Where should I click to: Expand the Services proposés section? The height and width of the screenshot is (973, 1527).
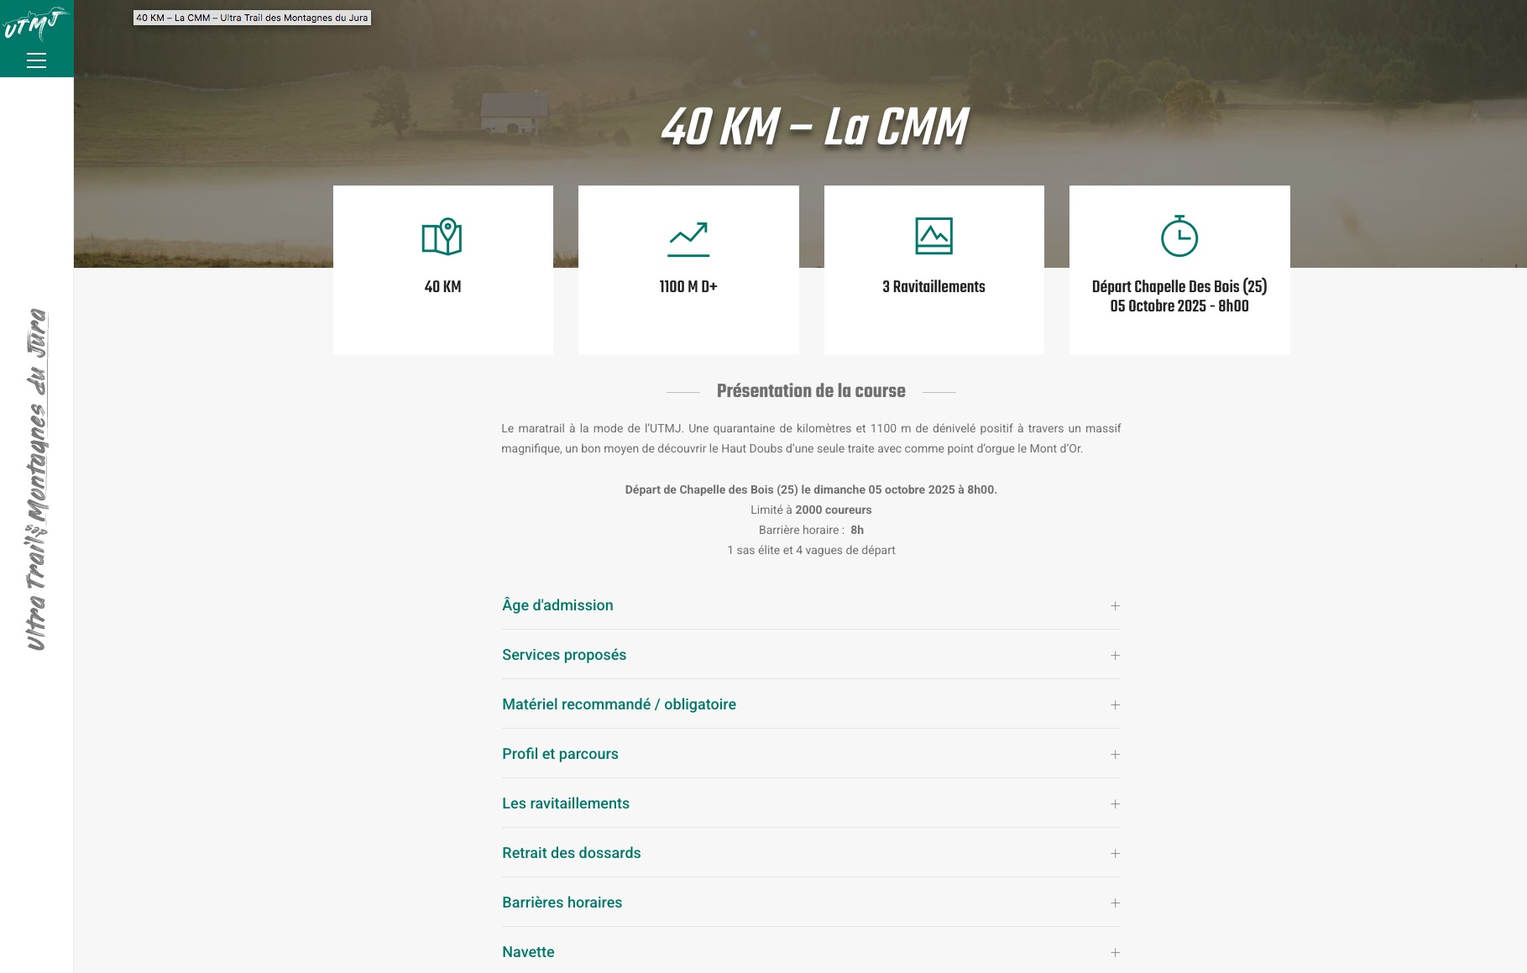click(564, 655)
